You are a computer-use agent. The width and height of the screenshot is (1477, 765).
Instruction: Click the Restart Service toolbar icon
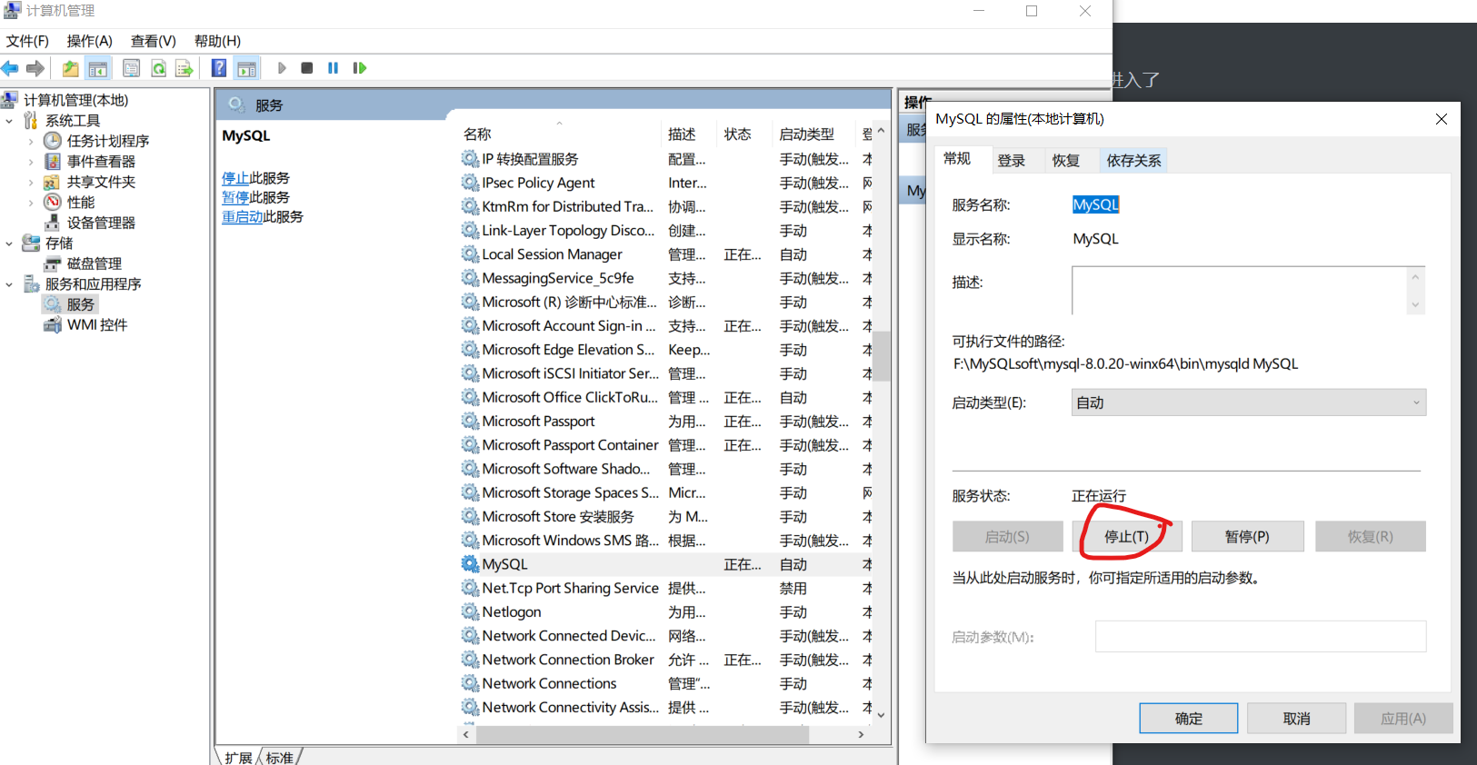pyautogui.click(x=360, y=68)
